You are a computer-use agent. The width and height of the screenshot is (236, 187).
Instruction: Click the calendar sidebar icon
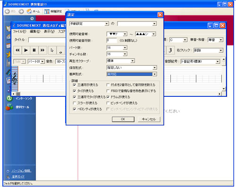(8, 46)
